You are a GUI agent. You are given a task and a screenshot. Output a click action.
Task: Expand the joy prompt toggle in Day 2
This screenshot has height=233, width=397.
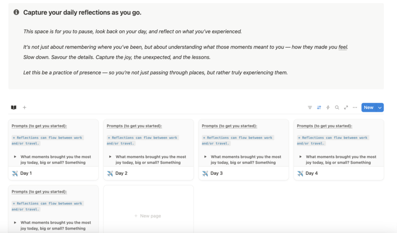[x=110, y=156]
